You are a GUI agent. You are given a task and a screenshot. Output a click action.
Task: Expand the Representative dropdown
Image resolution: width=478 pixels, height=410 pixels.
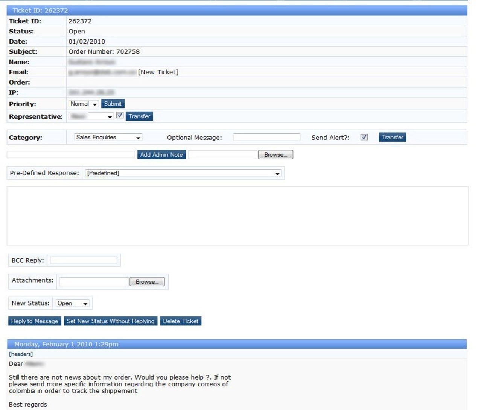[91, 117]
